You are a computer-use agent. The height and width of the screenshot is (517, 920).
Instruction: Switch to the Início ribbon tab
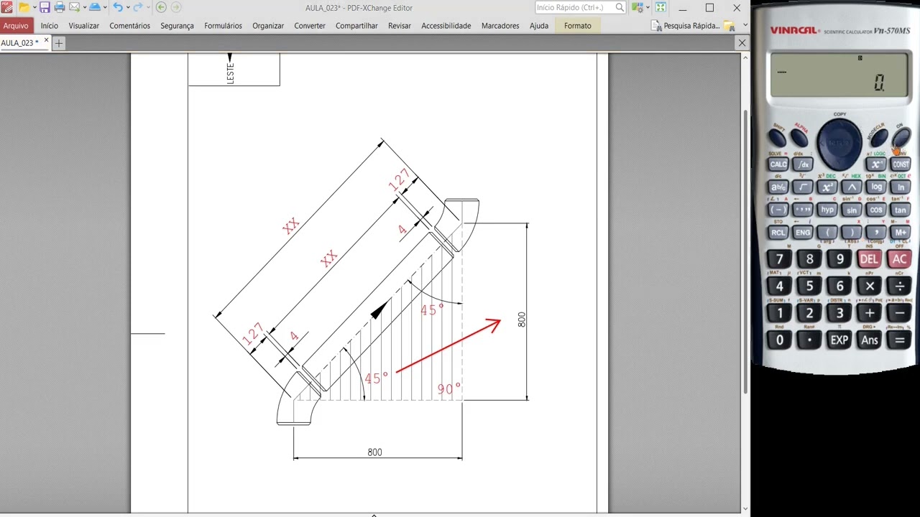(x=50, y=26)
